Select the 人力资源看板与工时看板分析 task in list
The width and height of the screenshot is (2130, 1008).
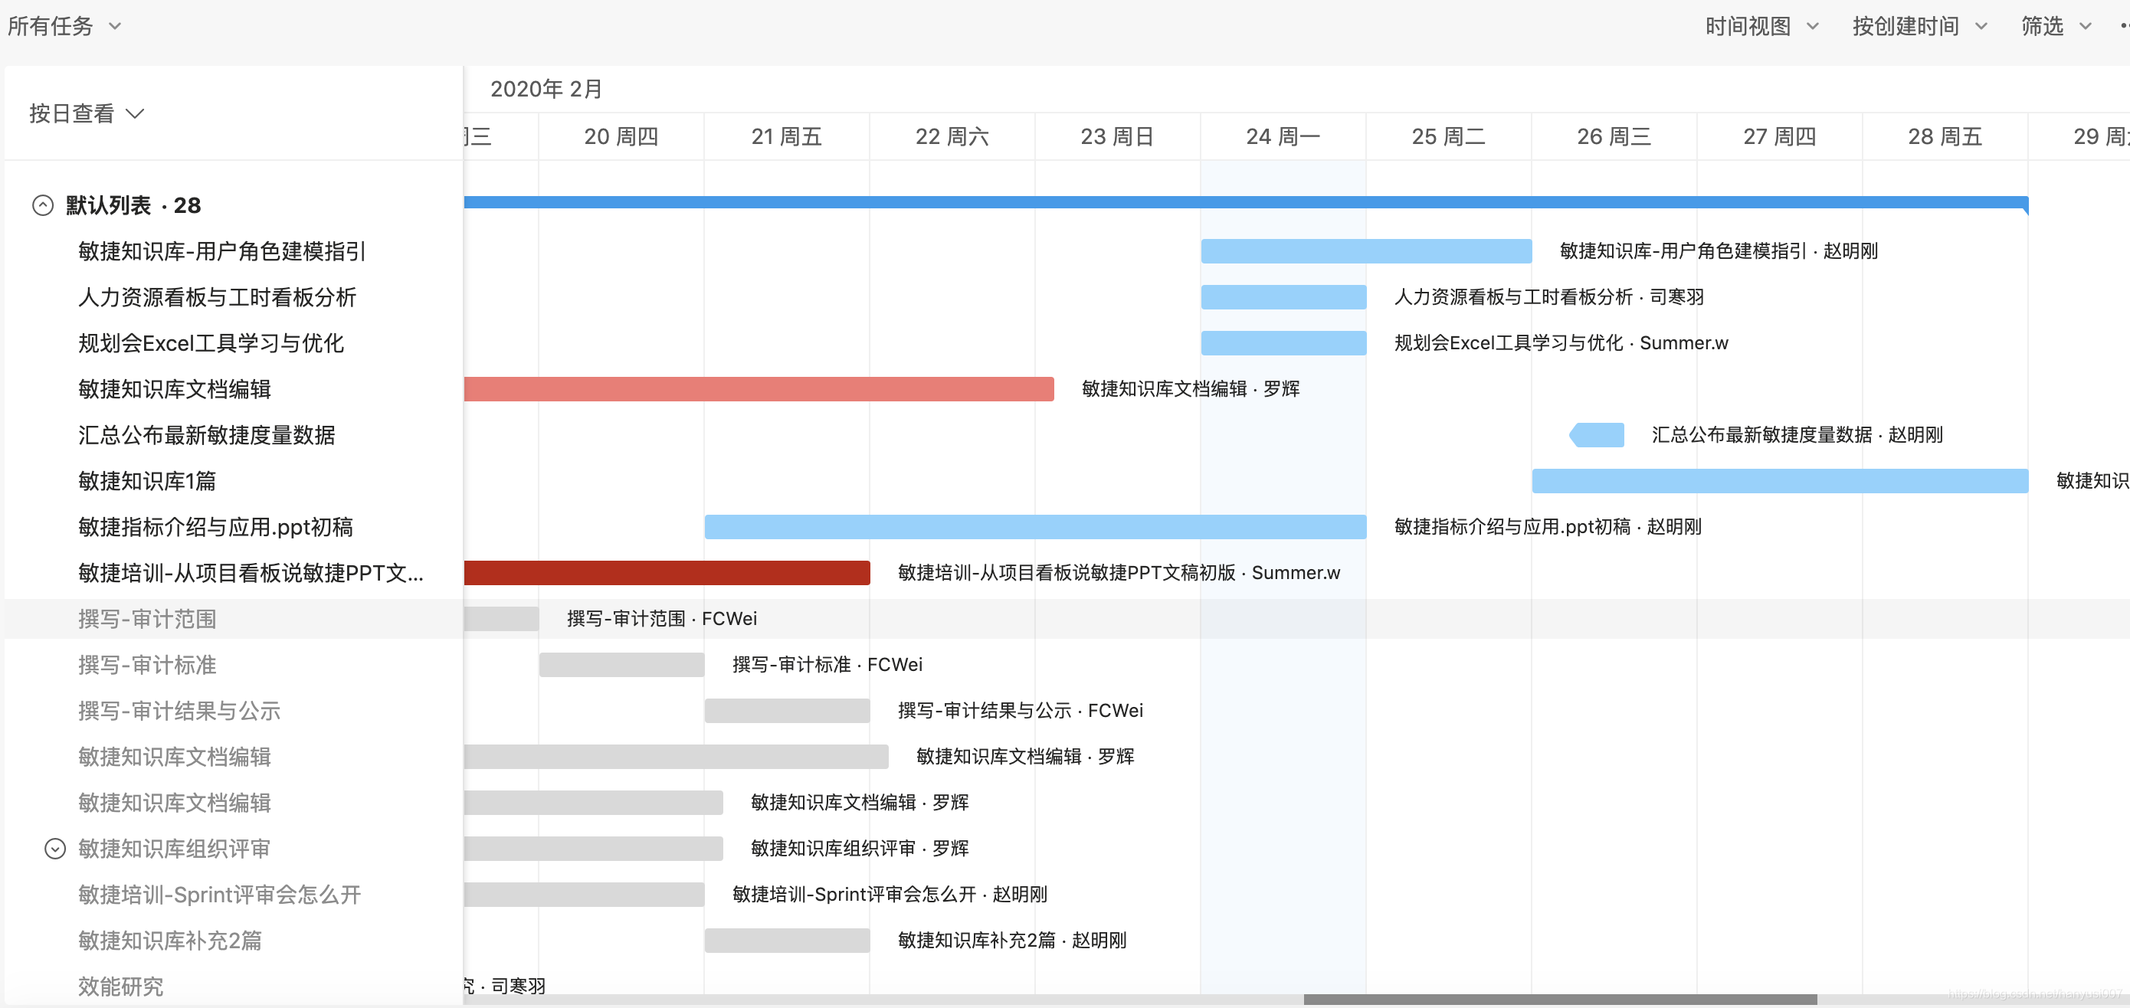[217, 298]
